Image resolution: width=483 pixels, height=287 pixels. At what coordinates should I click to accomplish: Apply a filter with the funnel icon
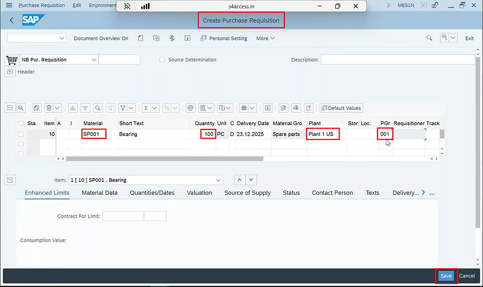point(123,108)
